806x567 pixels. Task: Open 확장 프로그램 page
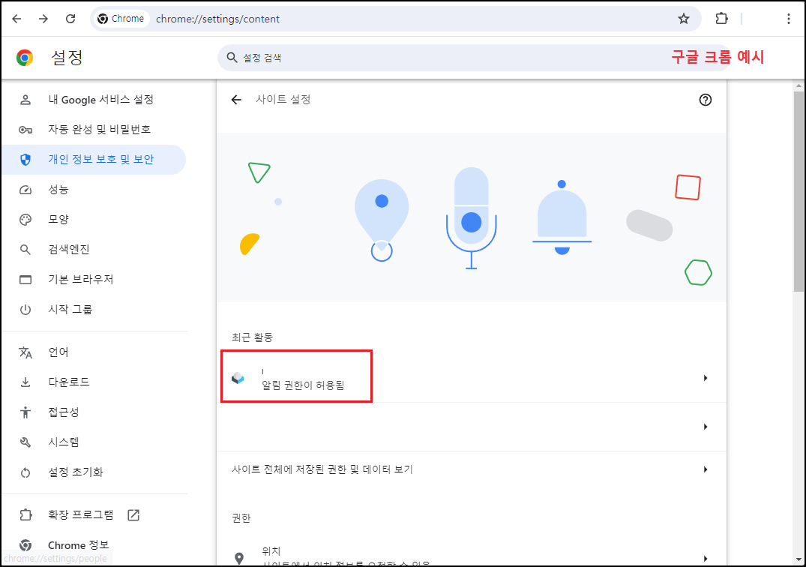click(x=94, y=514)
